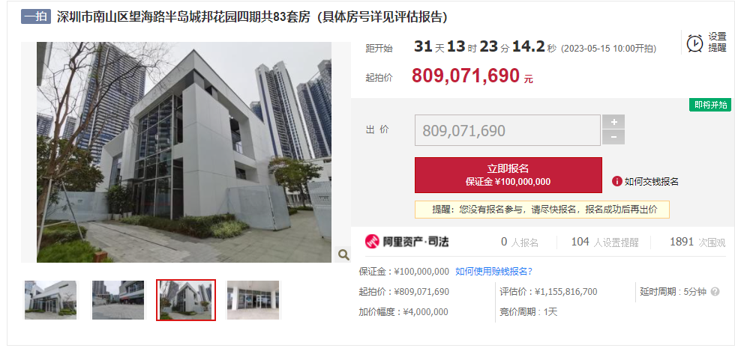
Task: Click the auction title 深圳市南山区望海路
Action: 253,17
